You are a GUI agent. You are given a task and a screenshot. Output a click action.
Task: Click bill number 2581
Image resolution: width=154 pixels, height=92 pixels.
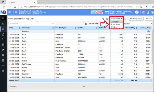(x=80, y=51)
